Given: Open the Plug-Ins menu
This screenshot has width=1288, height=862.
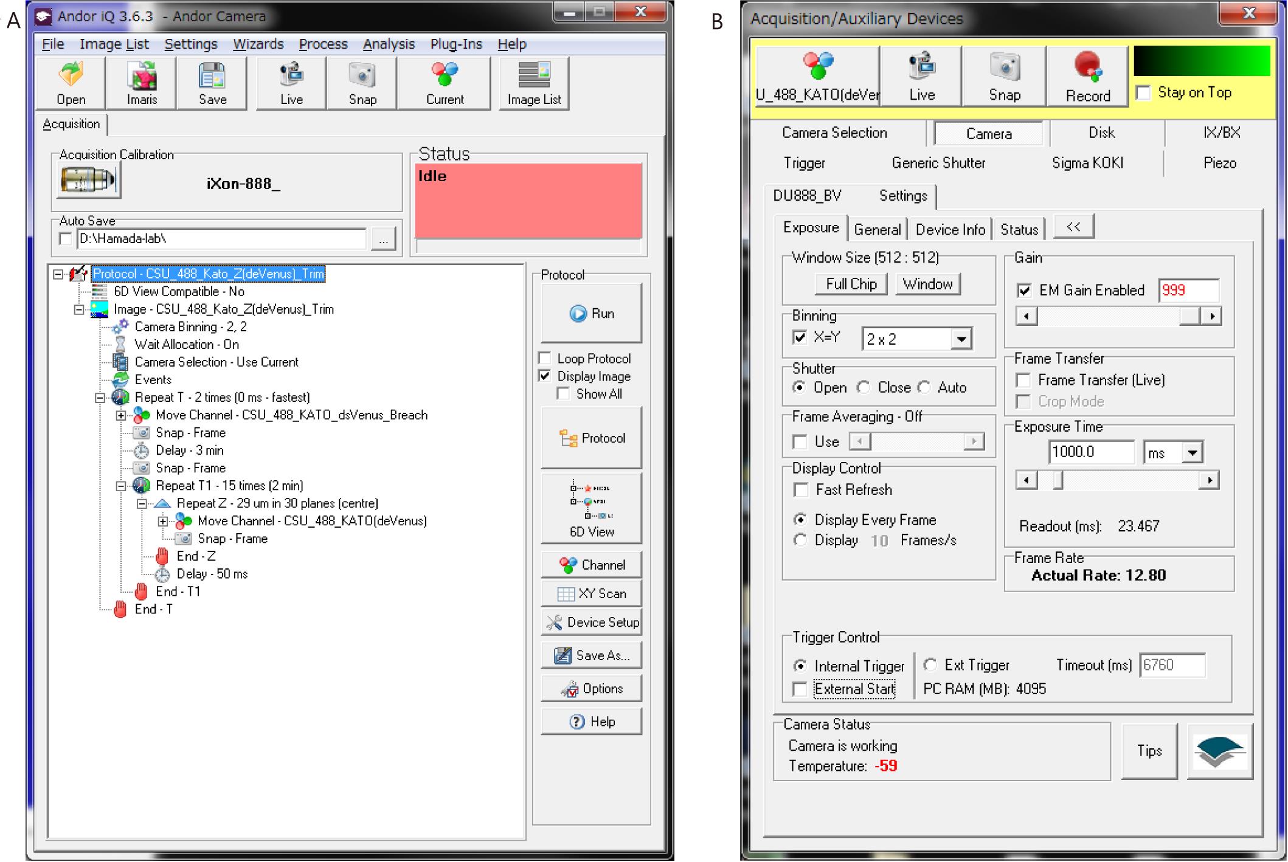Looking at the screenshot, I should tap(456, 44).
